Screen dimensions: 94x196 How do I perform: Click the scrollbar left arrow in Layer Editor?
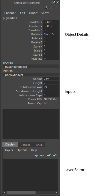[5, 192]
